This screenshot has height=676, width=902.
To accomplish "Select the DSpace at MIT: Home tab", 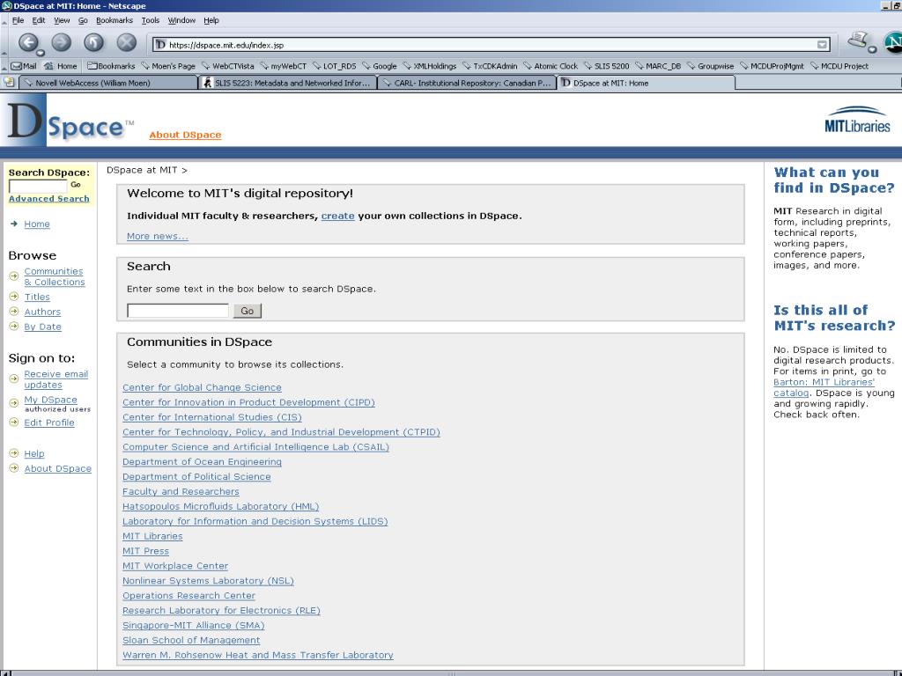I will (x=646, y=83).
